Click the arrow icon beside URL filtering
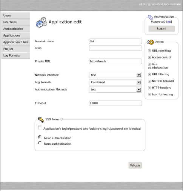Image resolution: width=183 pixels, height=191 pixels. pyautogui.click(x=149, y=75)
